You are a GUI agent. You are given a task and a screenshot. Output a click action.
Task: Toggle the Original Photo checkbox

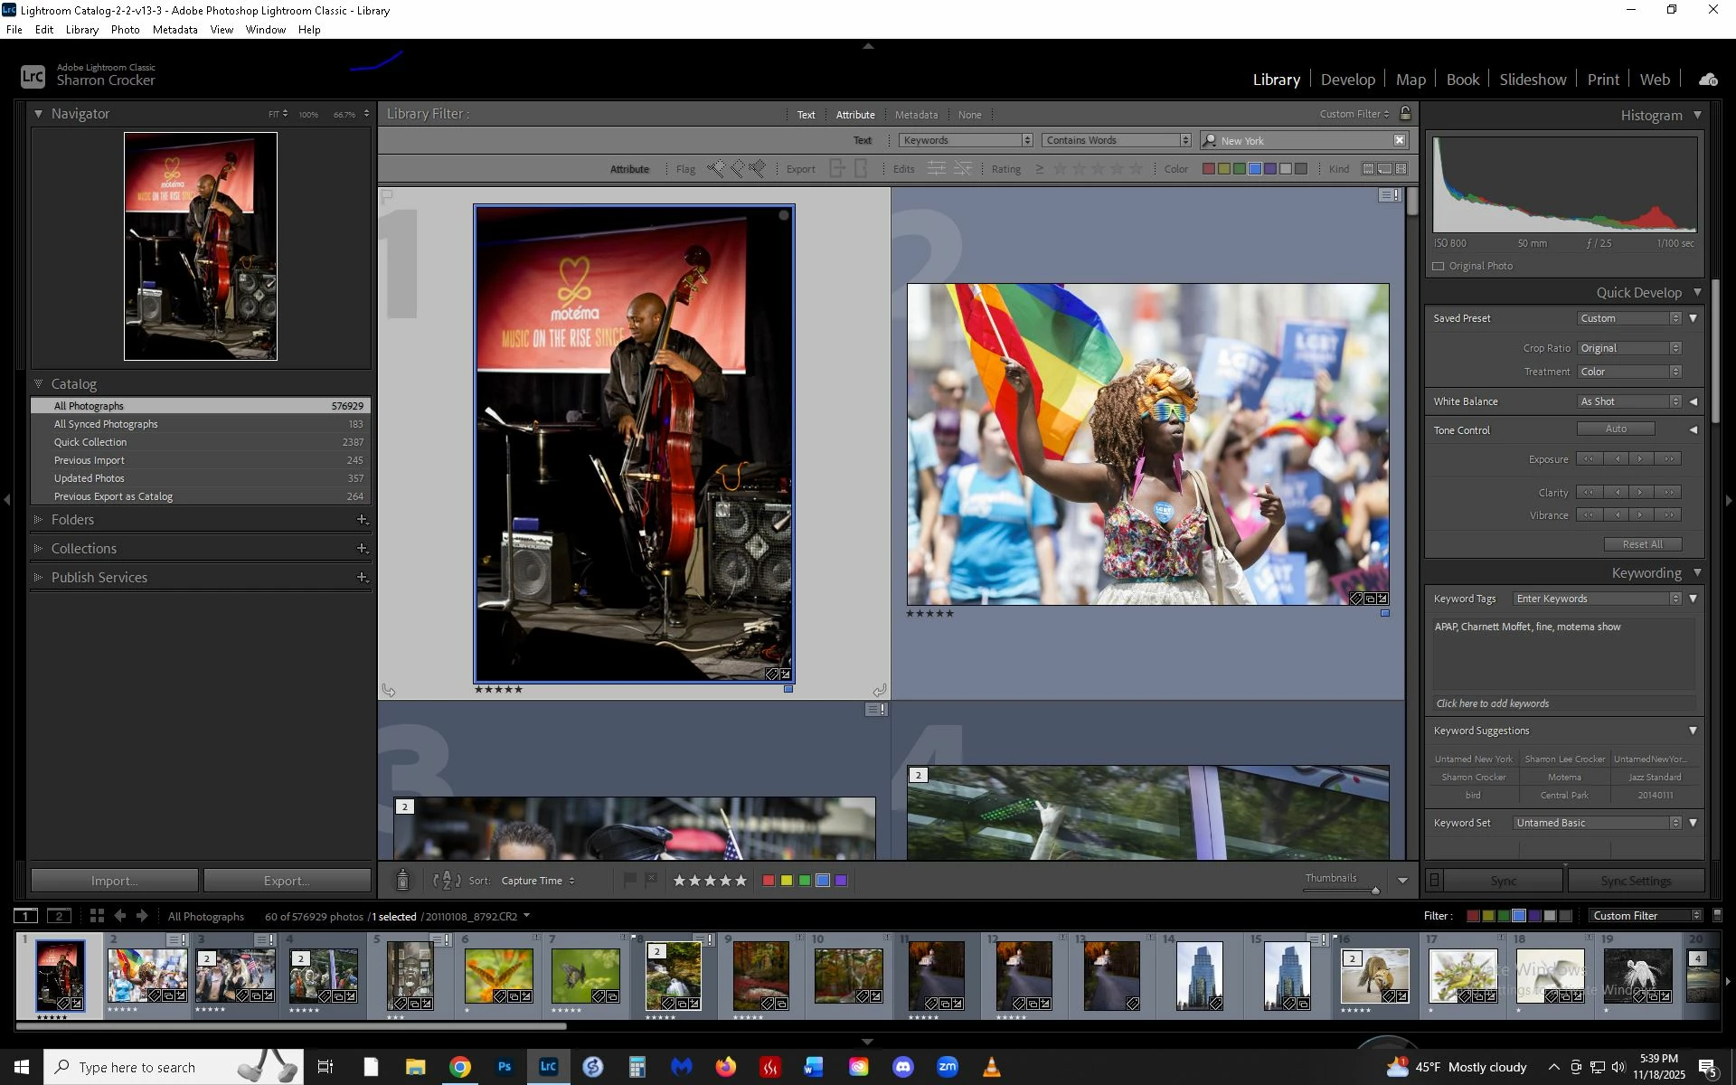pyautogui.click(x=1439, y=266)
